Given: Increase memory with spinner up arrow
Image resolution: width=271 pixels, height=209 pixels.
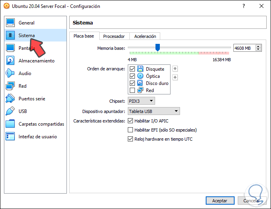Looking at the screenshot, I should pos(258,47).
